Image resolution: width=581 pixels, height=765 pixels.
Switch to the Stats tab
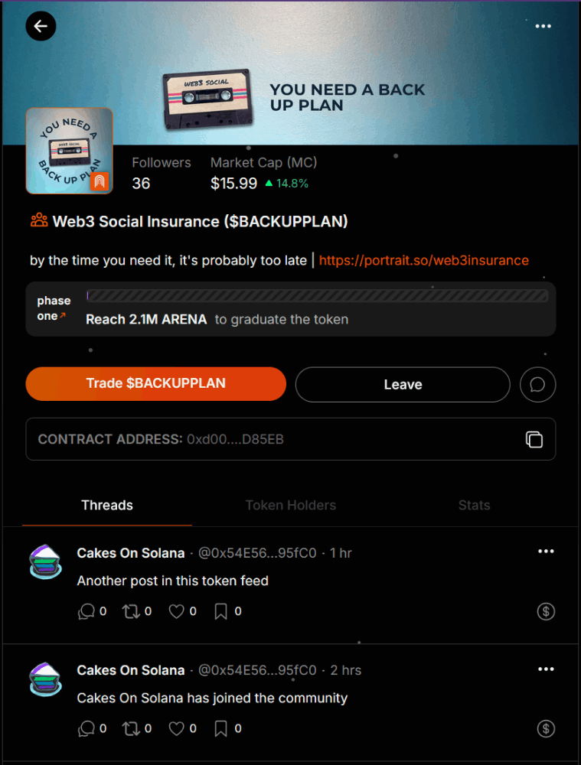[474, 505]
